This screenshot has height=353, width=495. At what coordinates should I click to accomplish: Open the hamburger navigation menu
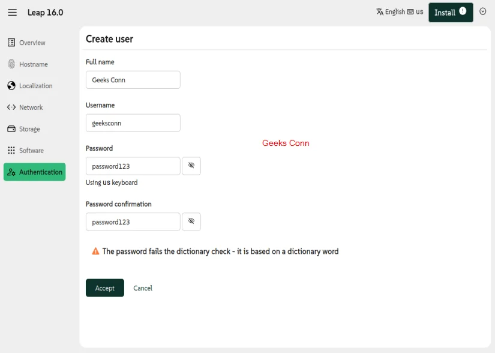click(x=12, y=12)
